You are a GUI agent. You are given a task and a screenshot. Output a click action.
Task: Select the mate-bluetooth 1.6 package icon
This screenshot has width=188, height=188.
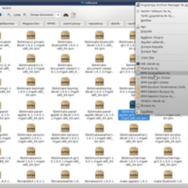click(168, 174)
